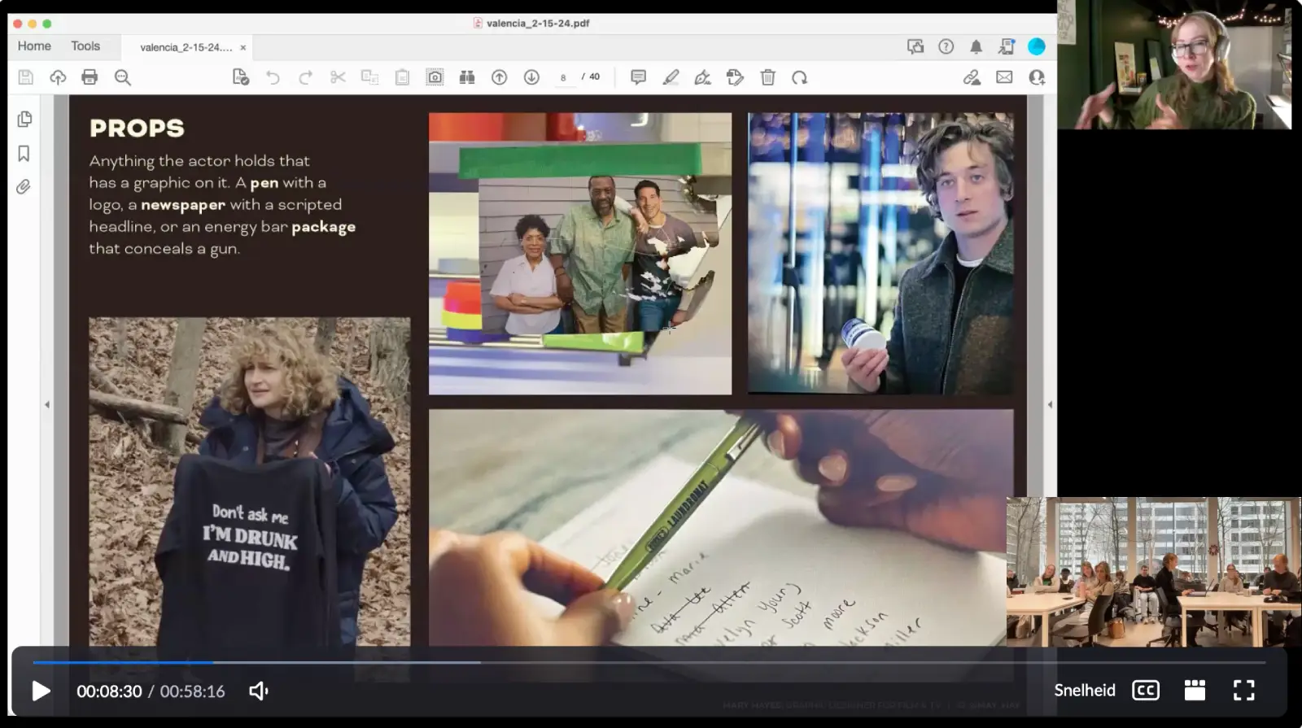Image resolution: width=1302 pixels, height=728 pixels.
Task: Click the PROPS slide heading
Action: pyautogui.click(x=137, y=128)
